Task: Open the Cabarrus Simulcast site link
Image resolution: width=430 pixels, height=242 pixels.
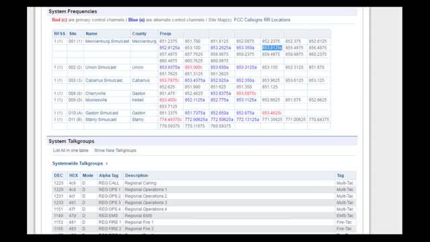Action: tap(103, 81)
